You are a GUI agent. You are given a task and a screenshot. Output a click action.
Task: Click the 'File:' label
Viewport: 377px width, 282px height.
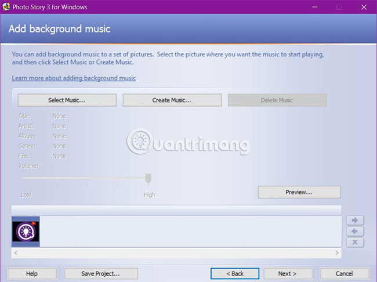tap(24, 156)
